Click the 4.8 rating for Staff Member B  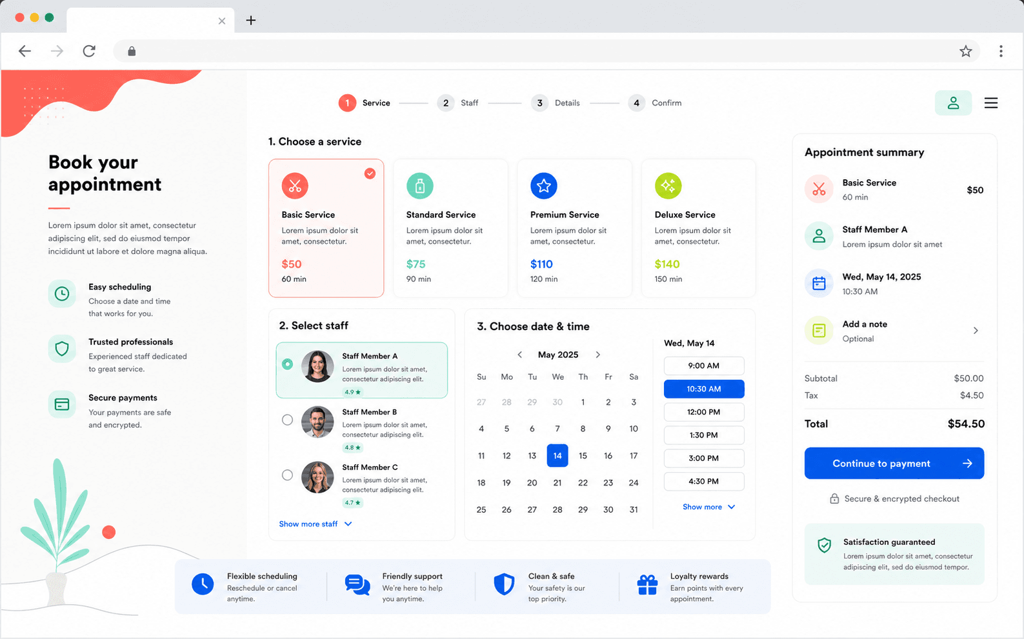[x=353, y=447]
